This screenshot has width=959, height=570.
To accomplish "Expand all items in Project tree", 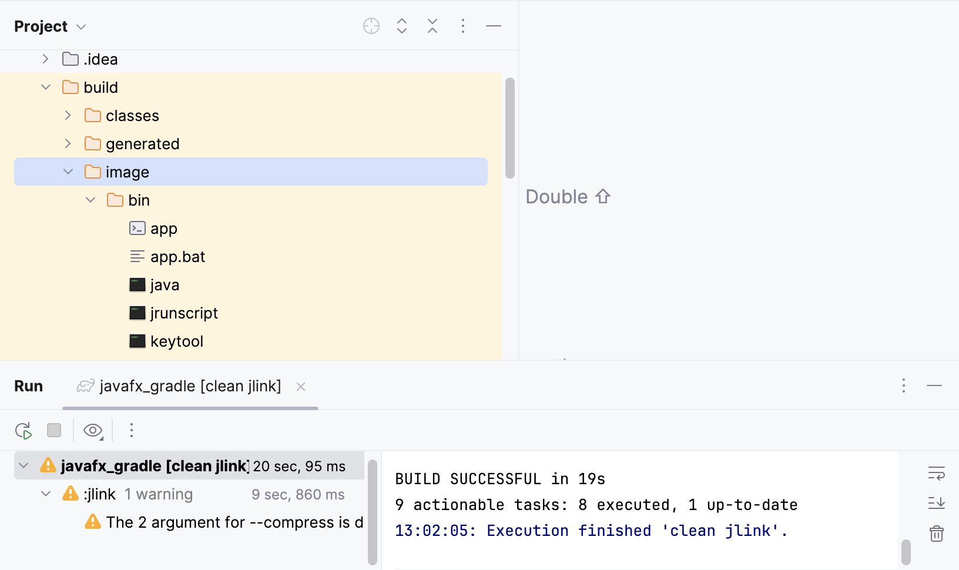I will click(402, 26).
